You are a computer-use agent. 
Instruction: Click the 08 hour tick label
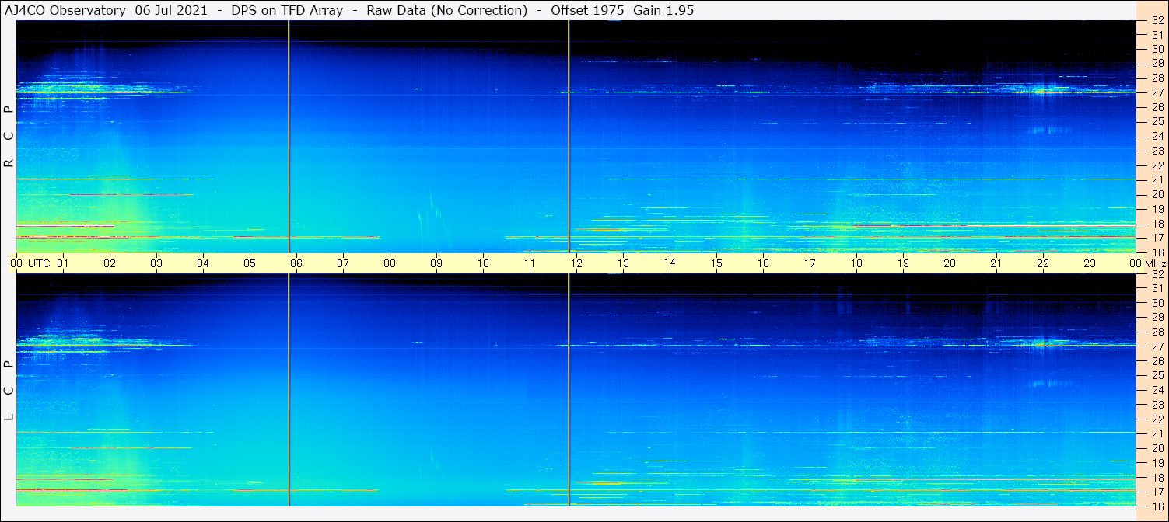point(390,263)
